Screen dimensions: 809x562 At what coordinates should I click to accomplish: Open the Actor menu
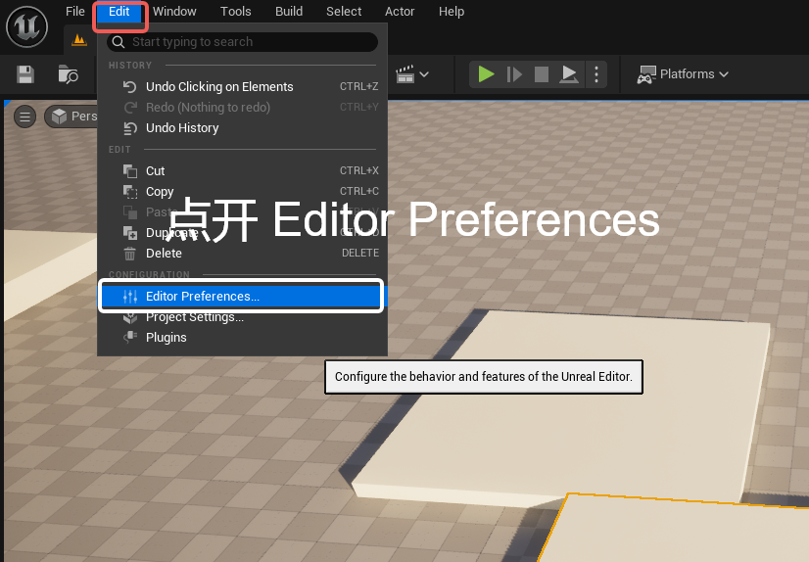pos(400,12)
